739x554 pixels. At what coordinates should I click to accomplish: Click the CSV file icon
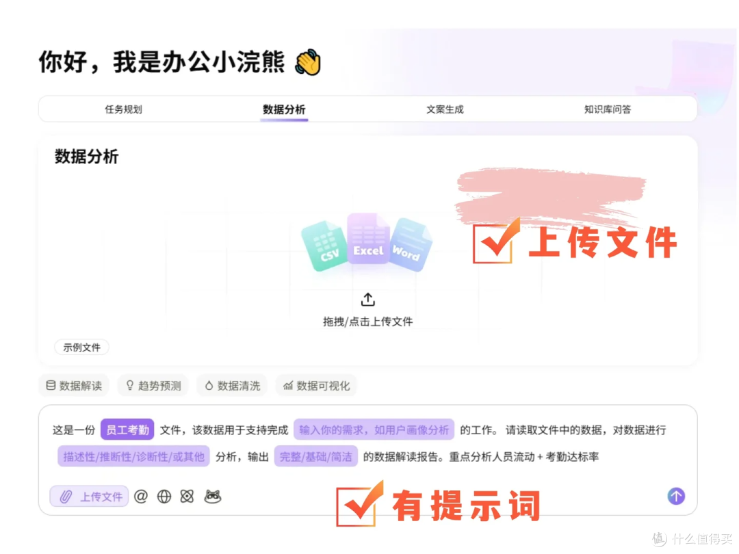324,246
